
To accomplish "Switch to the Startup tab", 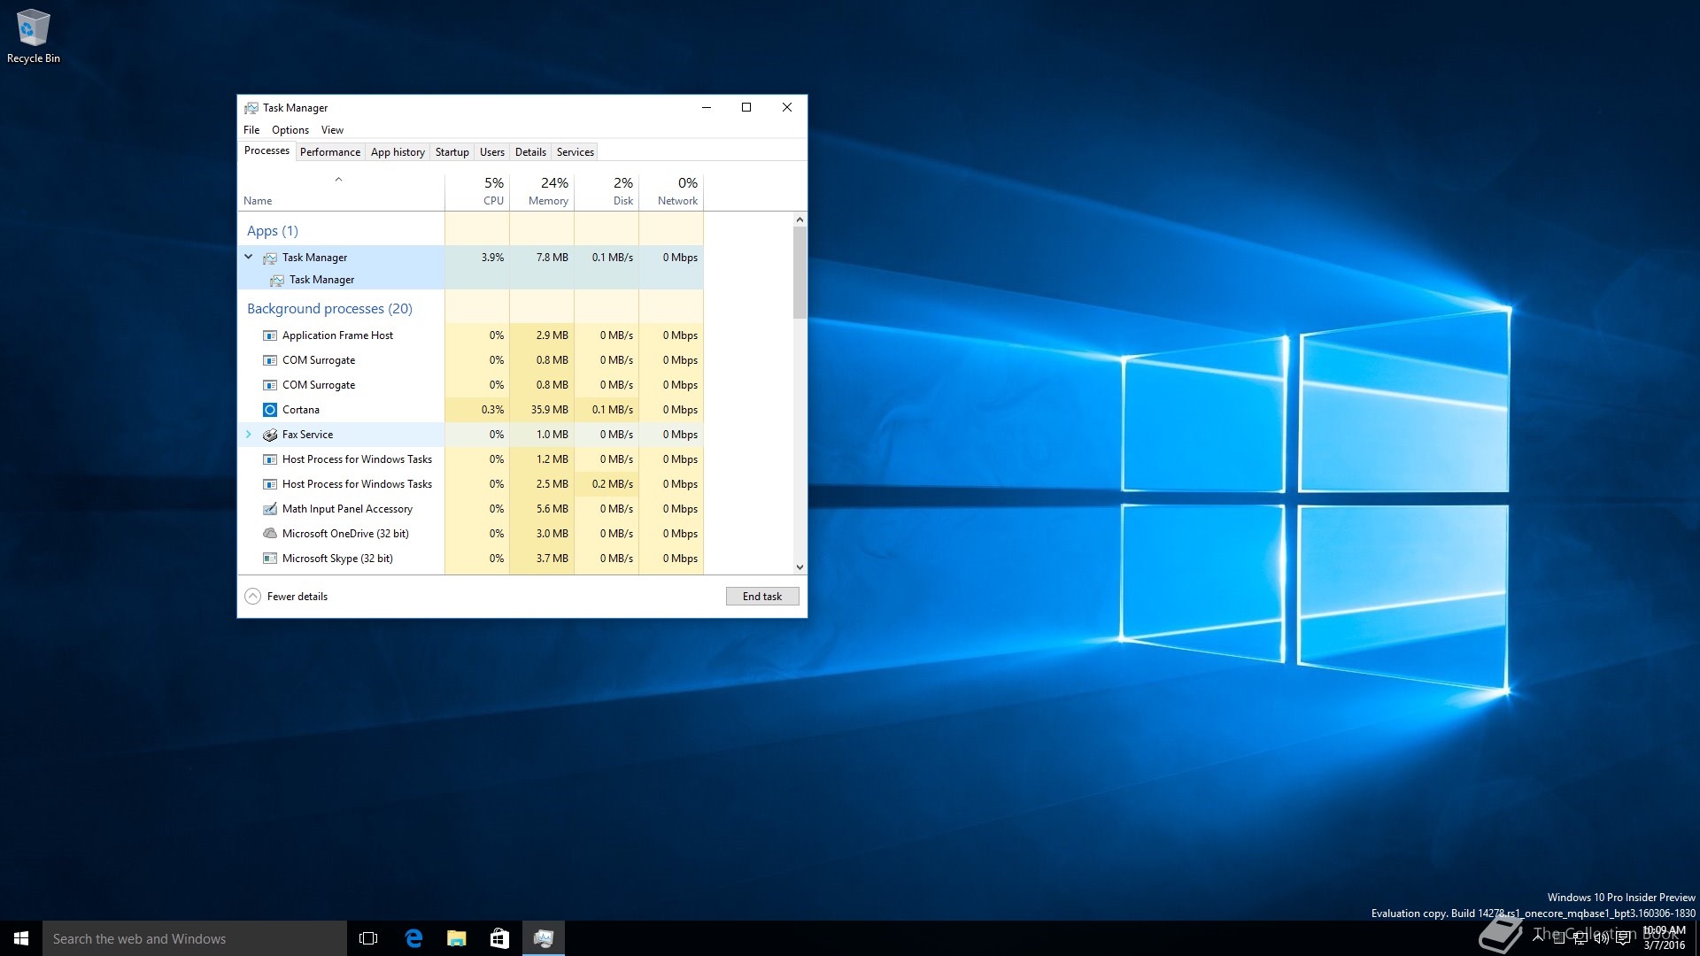I will coord(452,152).
